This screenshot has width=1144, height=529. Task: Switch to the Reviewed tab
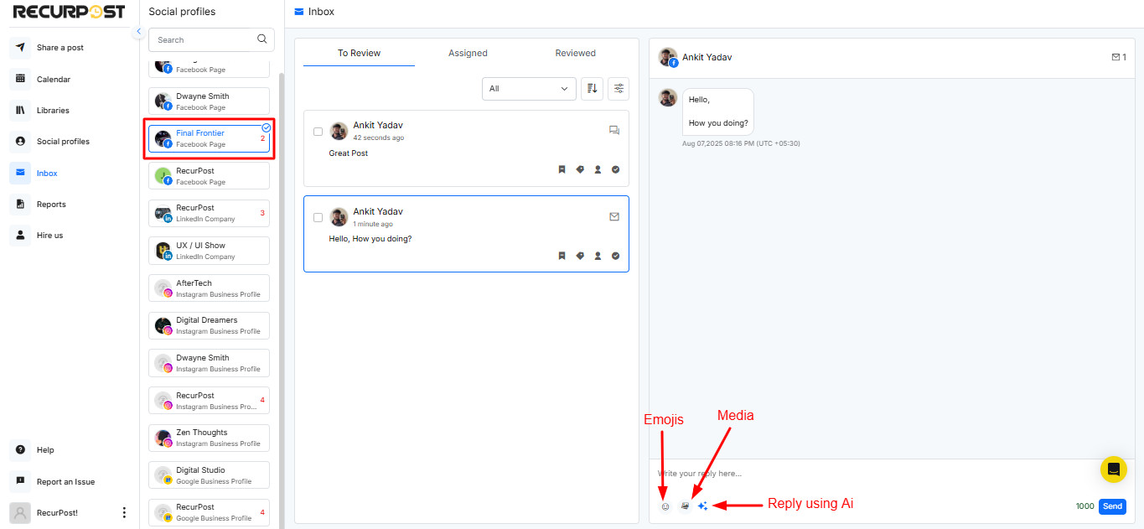[x=575, y=53]
